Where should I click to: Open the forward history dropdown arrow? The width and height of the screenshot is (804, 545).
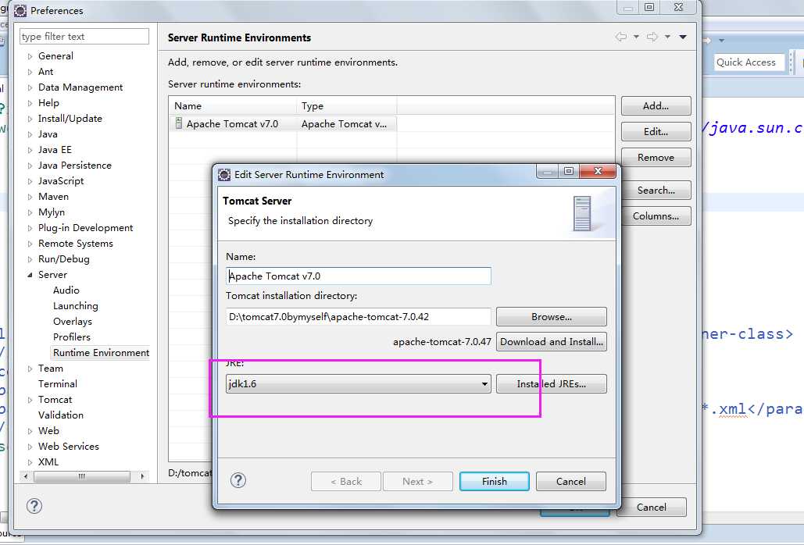[x=667, y=37]
